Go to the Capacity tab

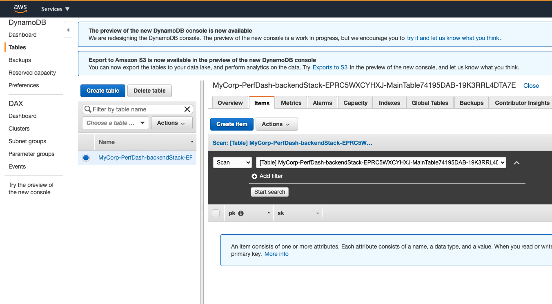tap(356, 103)
